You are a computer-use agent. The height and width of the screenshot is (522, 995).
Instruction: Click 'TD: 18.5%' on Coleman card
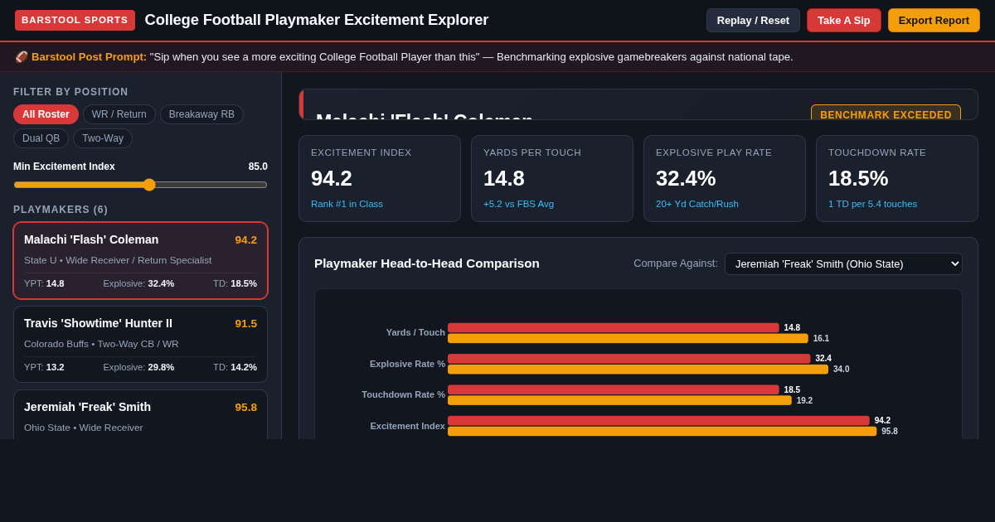click(x=235, y=283)
